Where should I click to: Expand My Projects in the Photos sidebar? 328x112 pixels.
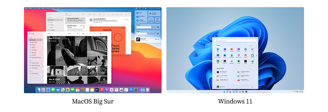pyautogui.click(x=29, y=73)
